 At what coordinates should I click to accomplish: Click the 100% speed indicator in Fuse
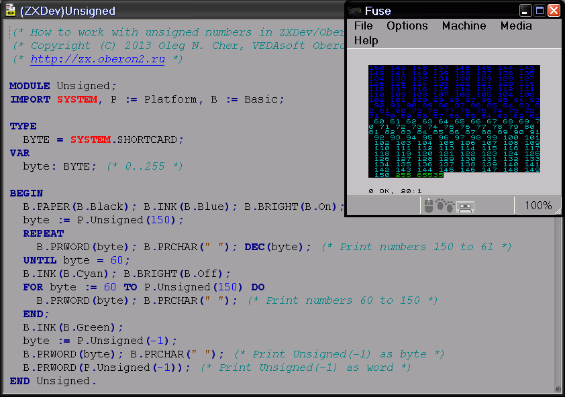538,206
